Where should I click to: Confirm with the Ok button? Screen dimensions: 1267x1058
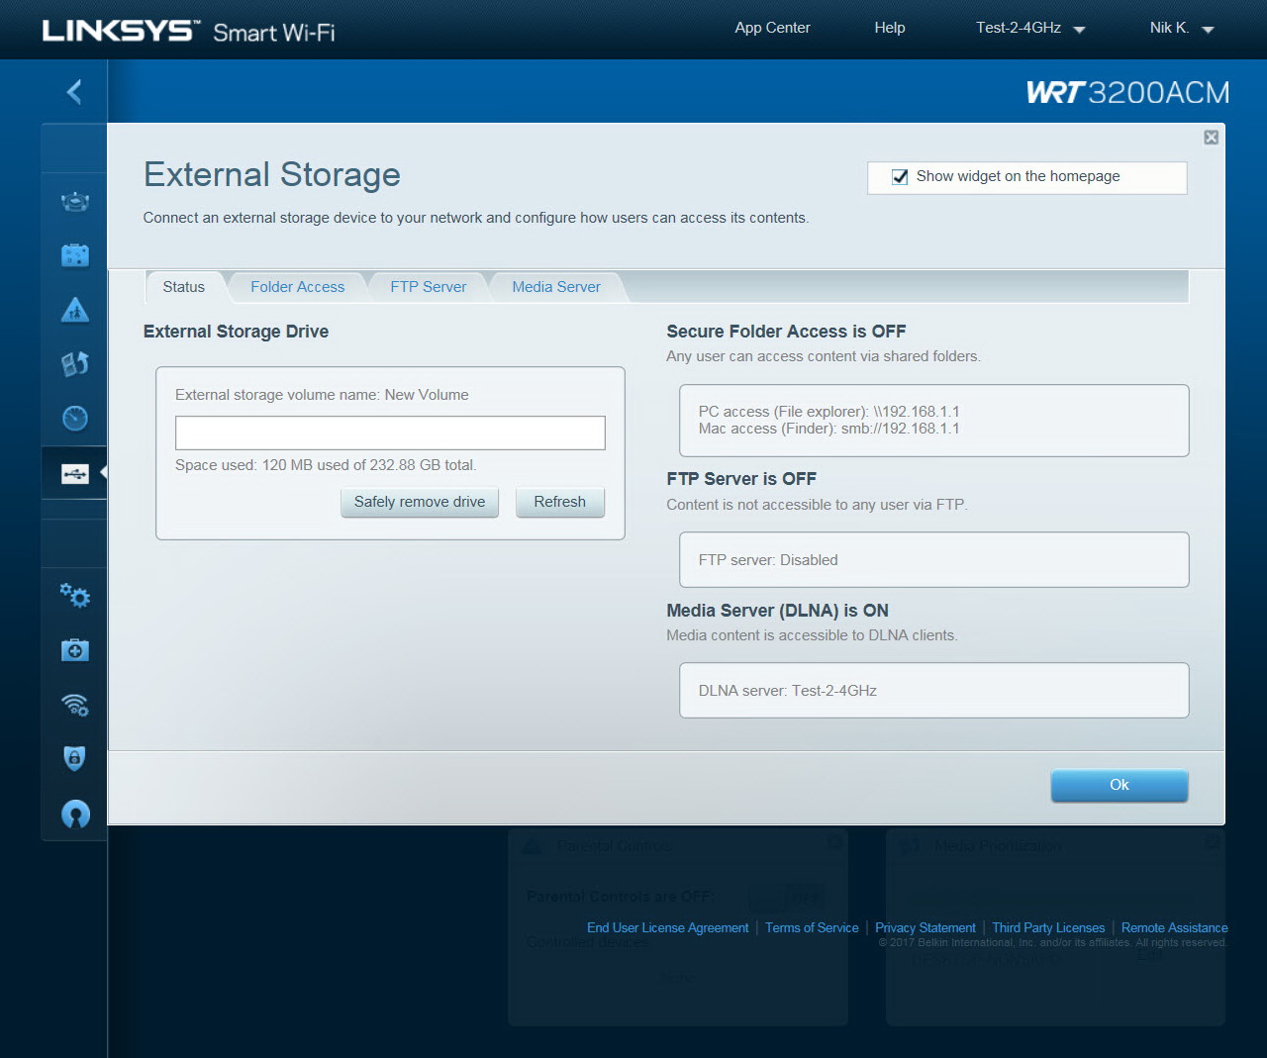(x=1120, y=785)
